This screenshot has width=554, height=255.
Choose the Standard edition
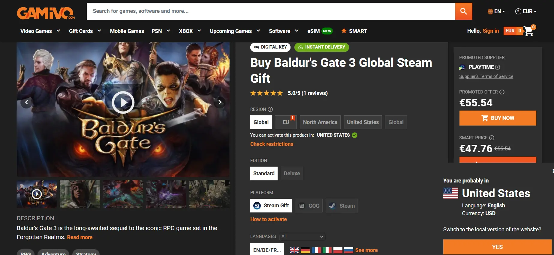click(264, 173)
